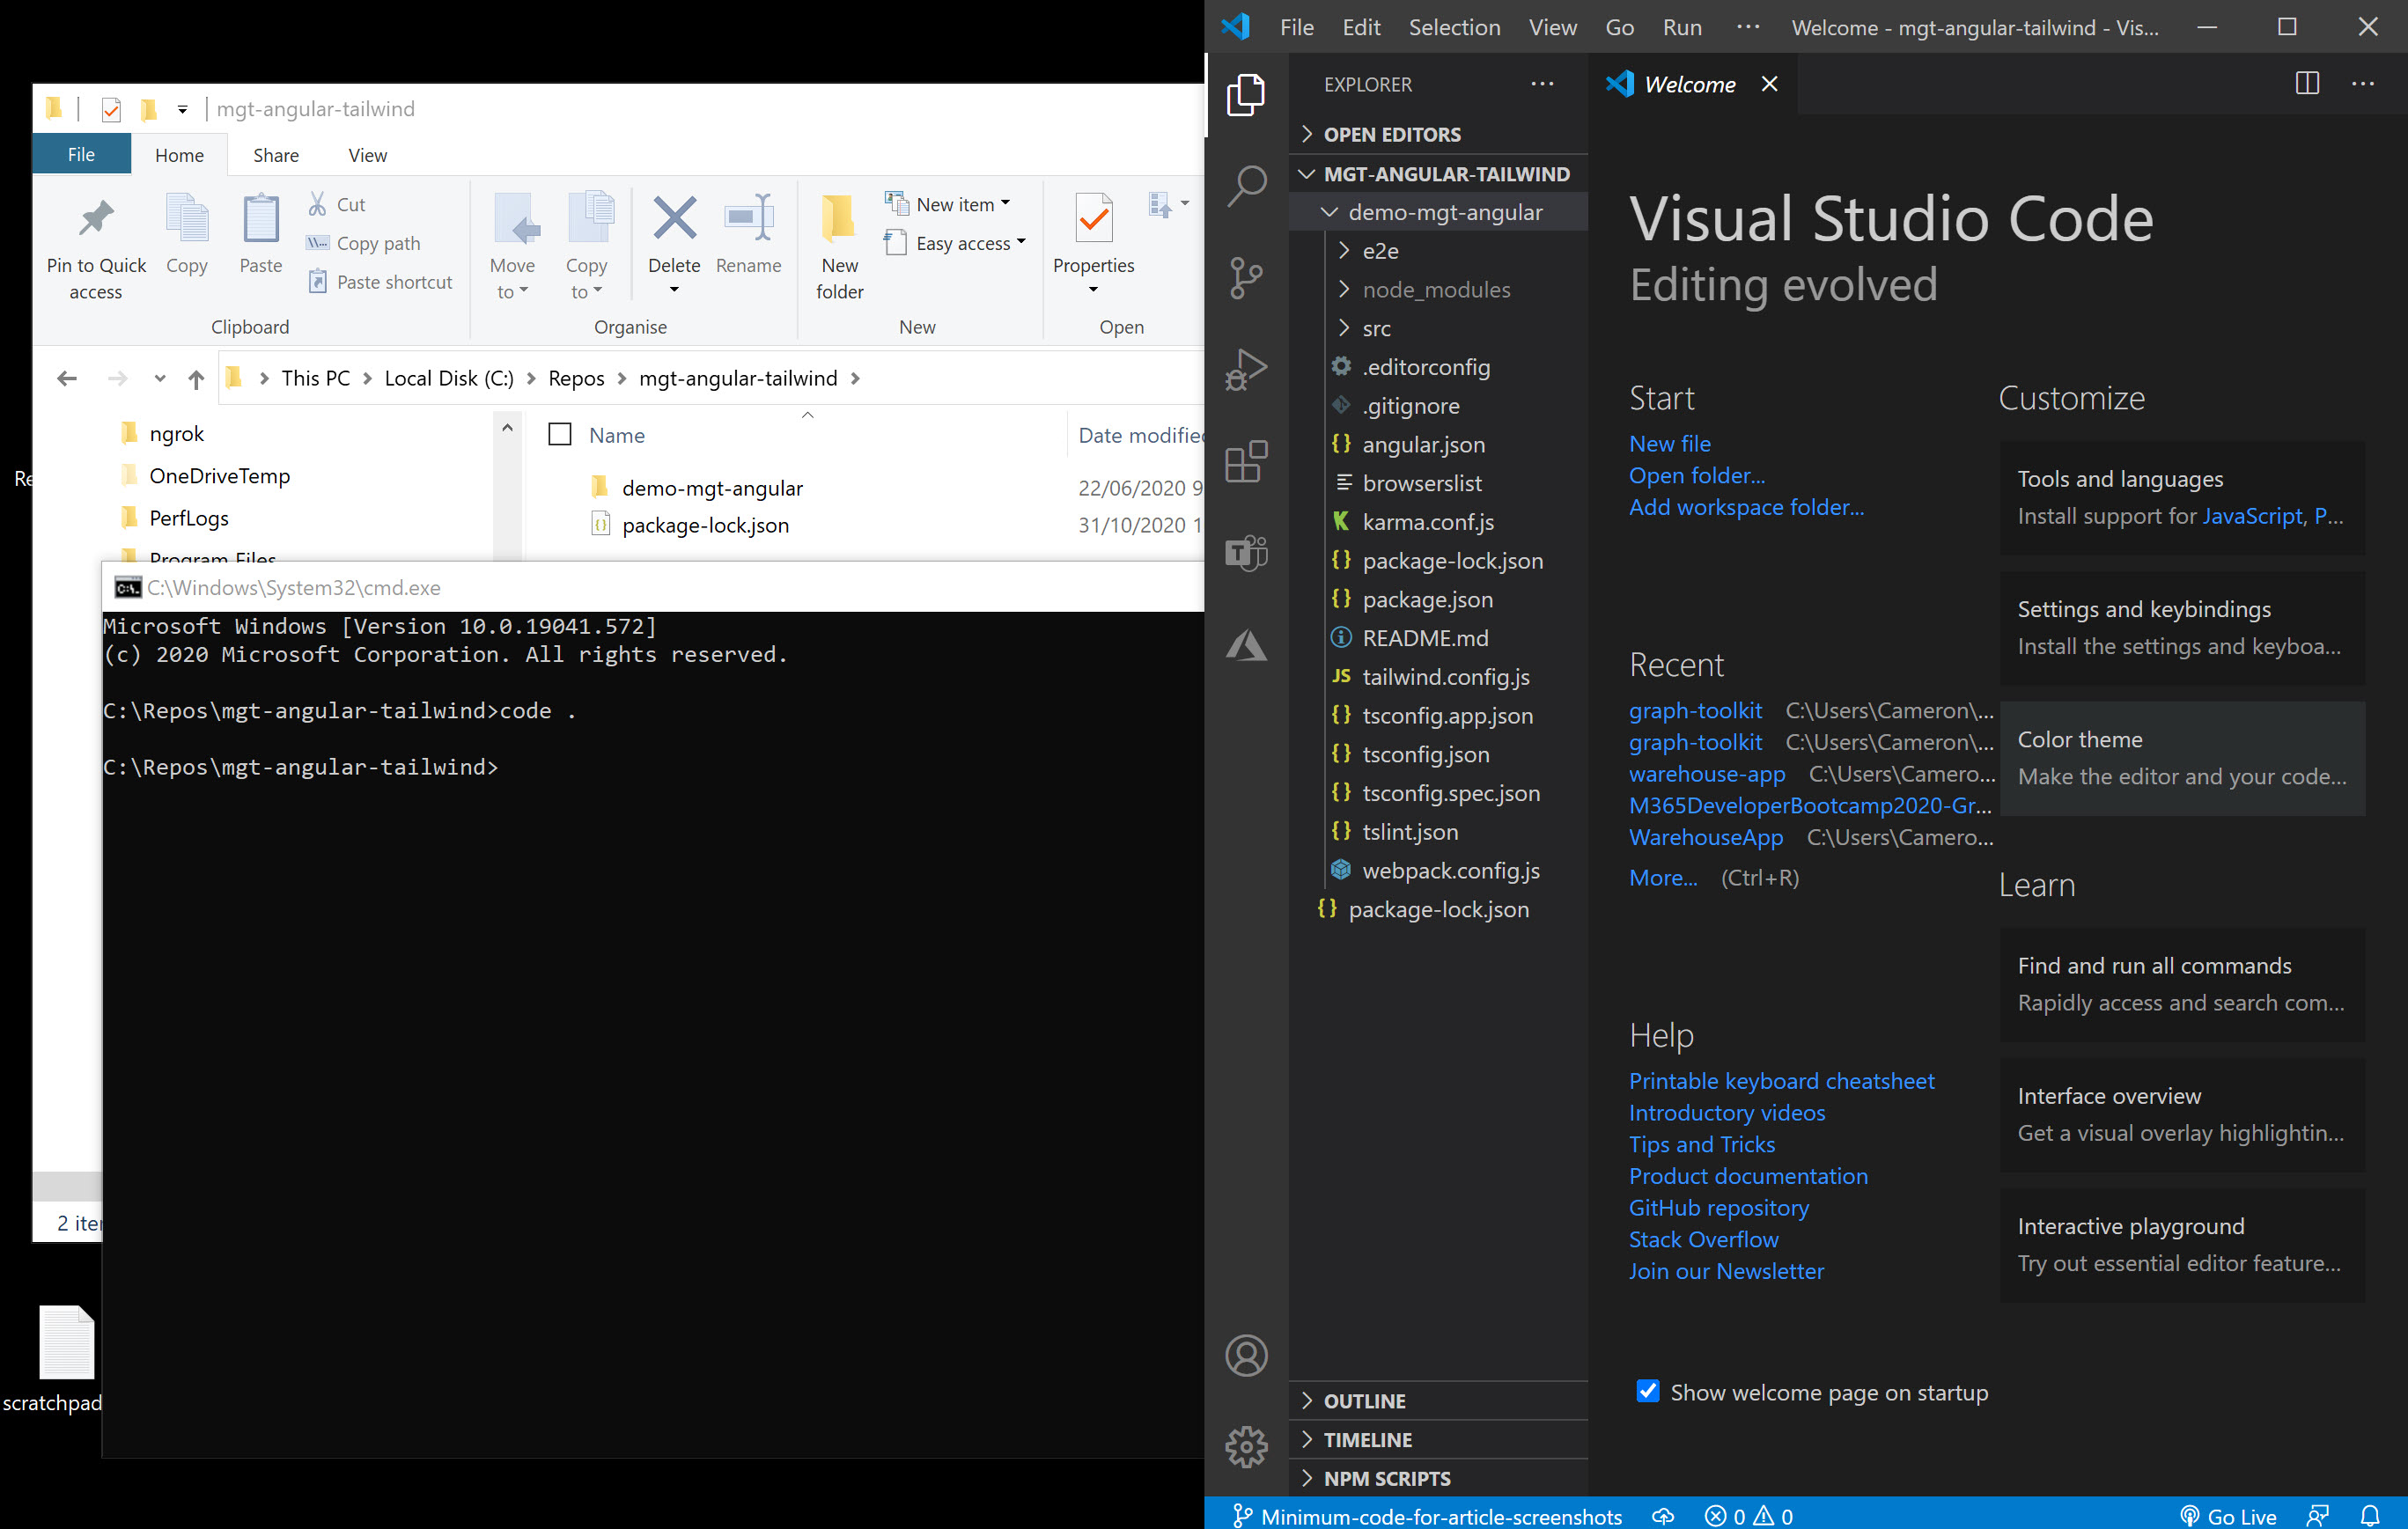
Task: Open the Accounts icon in activity bar
Action: (x=1247, y=1356)
